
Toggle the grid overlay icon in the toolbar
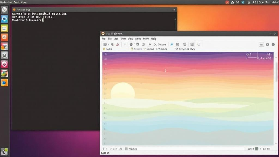(x=185, y=44)
